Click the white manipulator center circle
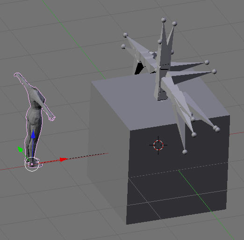Image resolution: width=244 pixels, height=240 pixels. click(x=32, y=164)
